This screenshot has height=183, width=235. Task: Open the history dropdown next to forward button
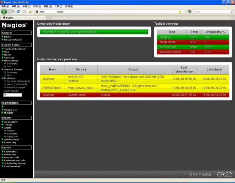14,12
